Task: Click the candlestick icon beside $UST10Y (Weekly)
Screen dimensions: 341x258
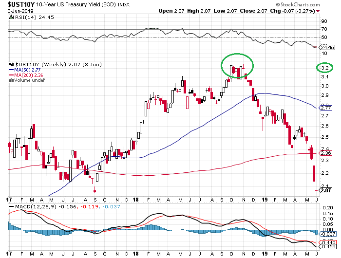Action: tap(12, 64)
